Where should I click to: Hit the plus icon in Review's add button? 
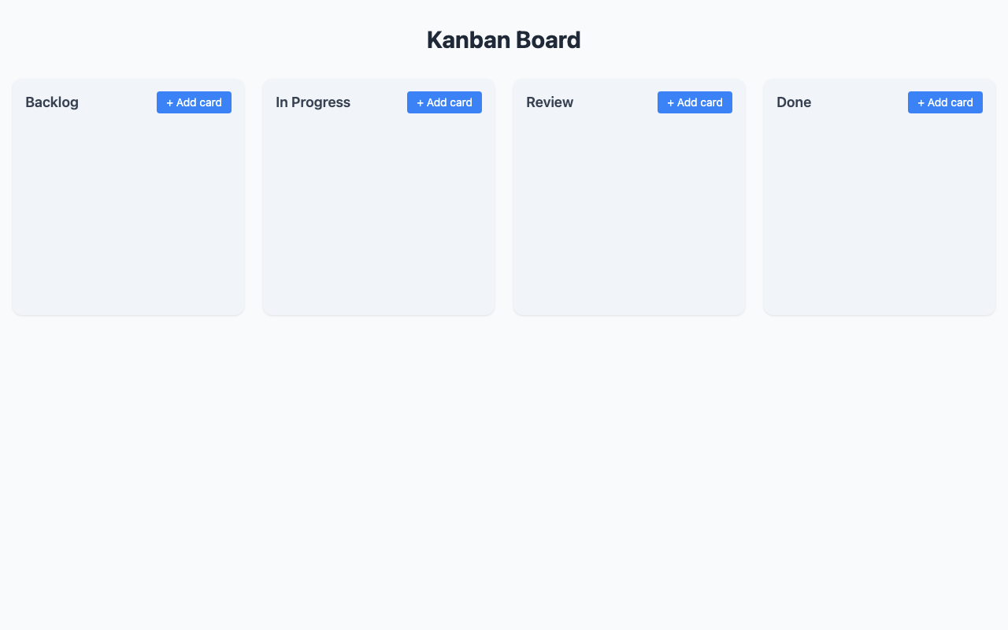670,102
